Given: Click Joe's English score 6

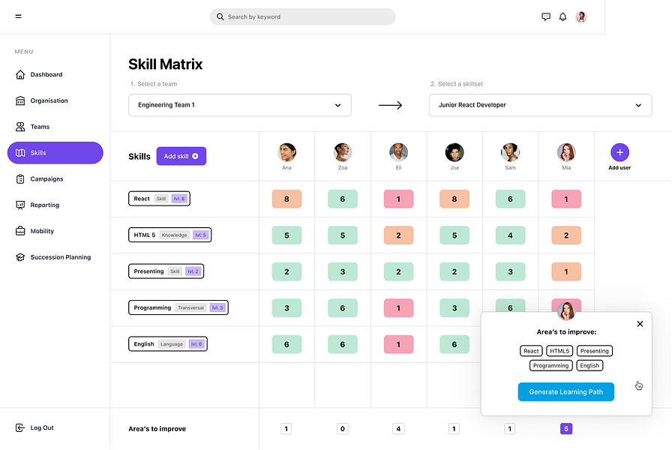Looking at the screenshot, I should 454,344.
